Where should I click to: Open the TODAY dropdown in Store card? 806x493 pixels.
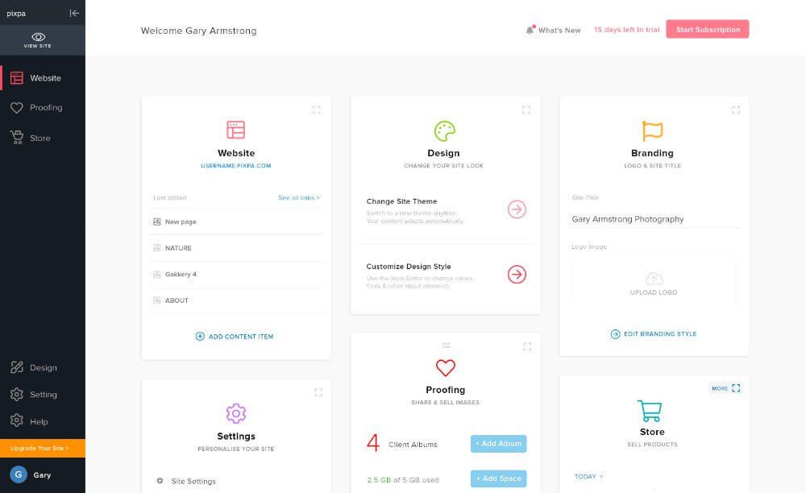pyautogui.click(x=588, y=477)
